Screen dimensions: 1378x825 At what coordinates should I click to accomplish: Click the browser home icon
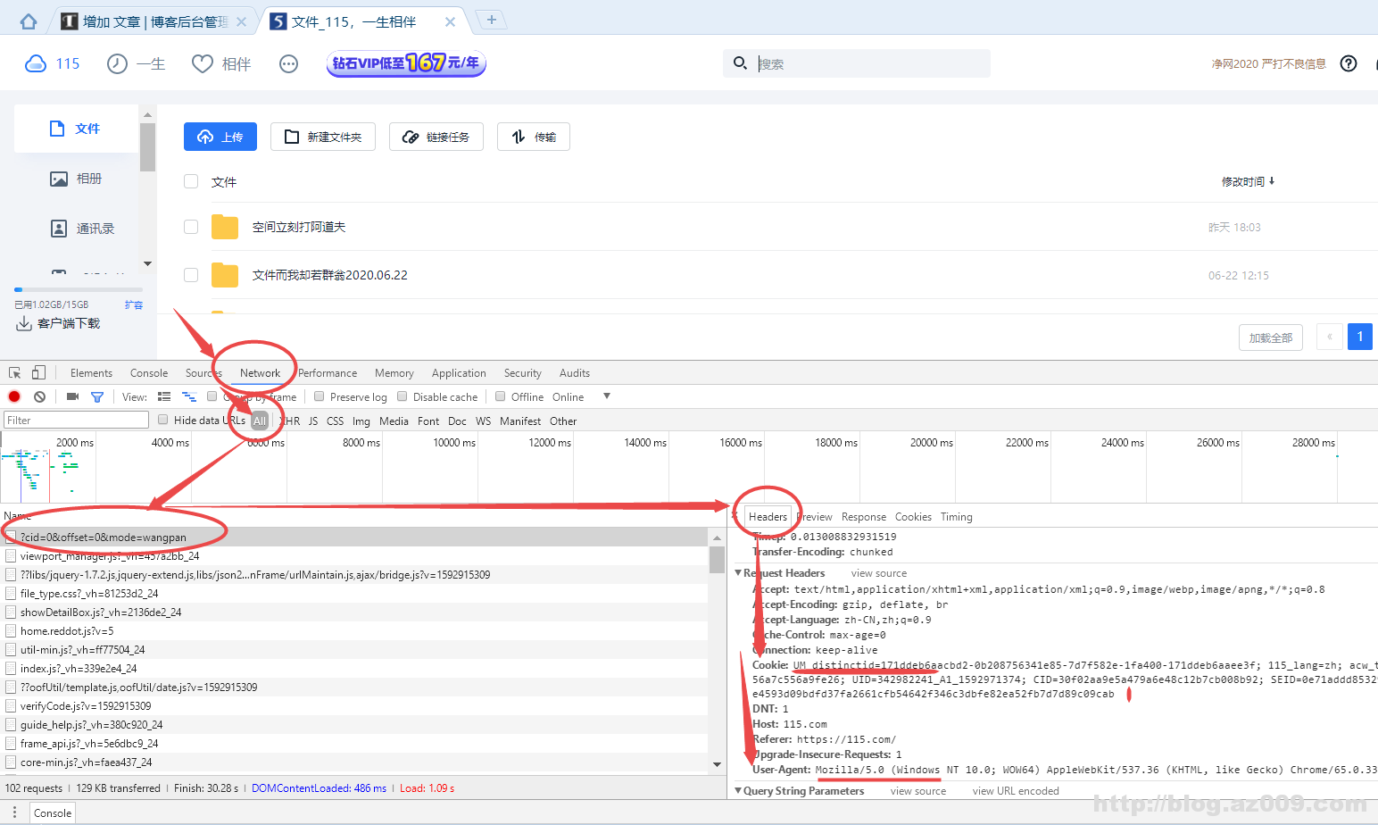tap(29, 21)
